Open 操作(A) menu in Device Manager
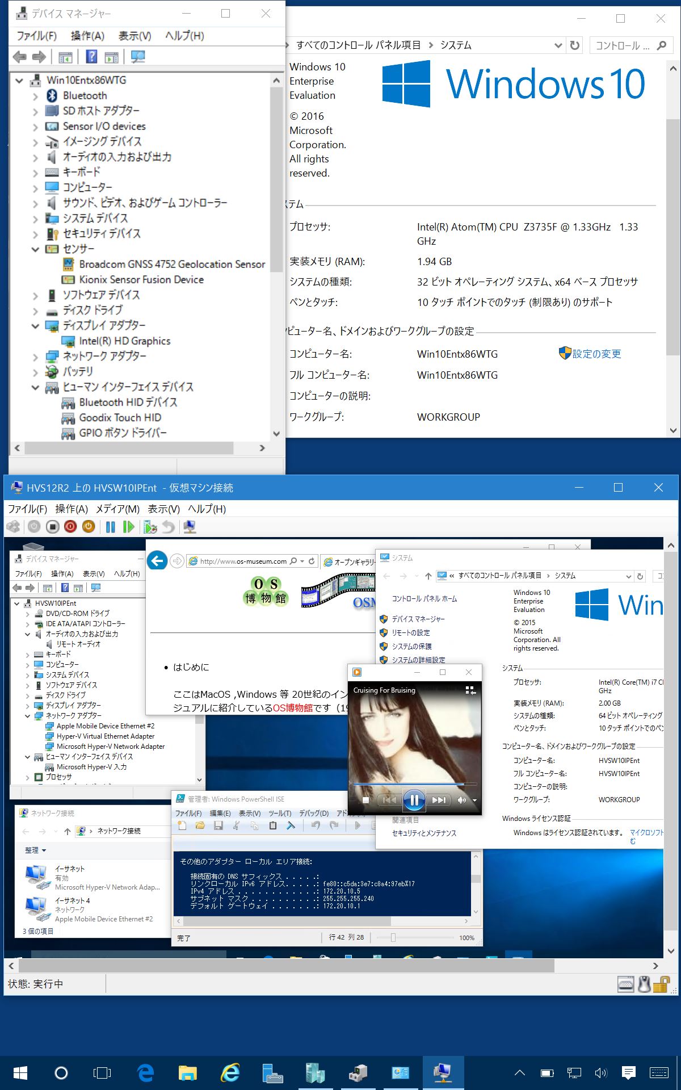 pyautogui.click(x=87, y=36)
